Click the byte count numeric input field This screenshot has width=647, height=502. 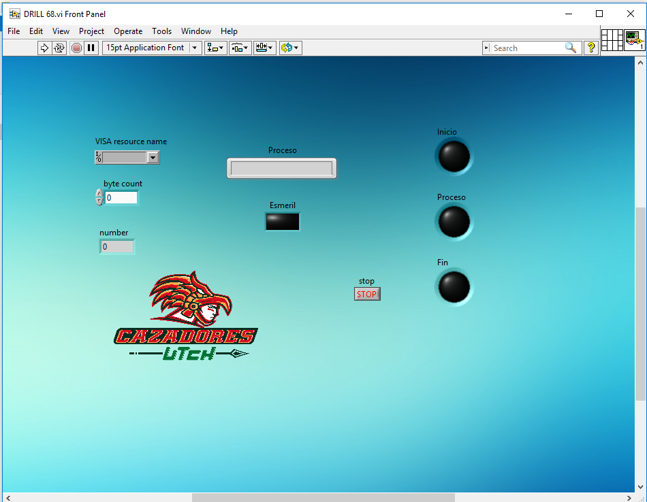point(121,198)
